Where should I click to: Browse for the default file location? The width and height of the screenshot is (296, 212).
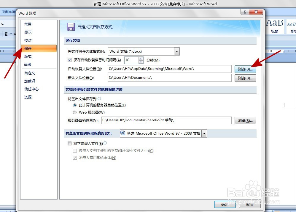245,78
